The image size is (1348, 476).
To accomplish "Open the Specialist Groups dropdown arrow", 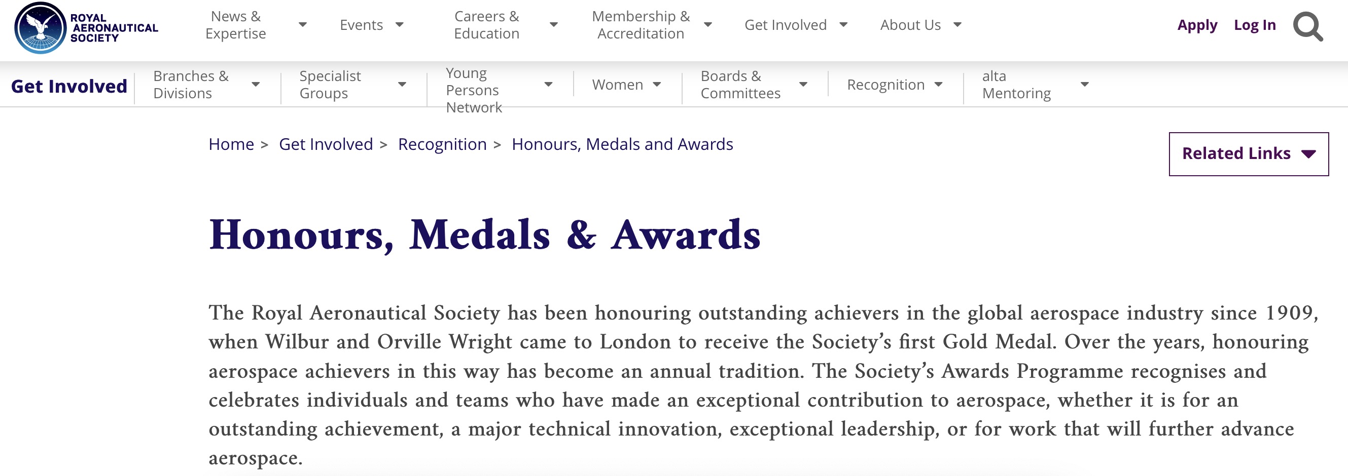I will (x=402, y=84).
